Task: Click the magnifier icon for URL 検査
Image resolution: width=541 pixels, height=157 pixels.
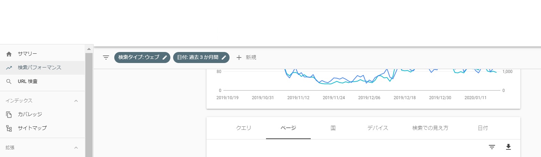Action: click(9, 82)
